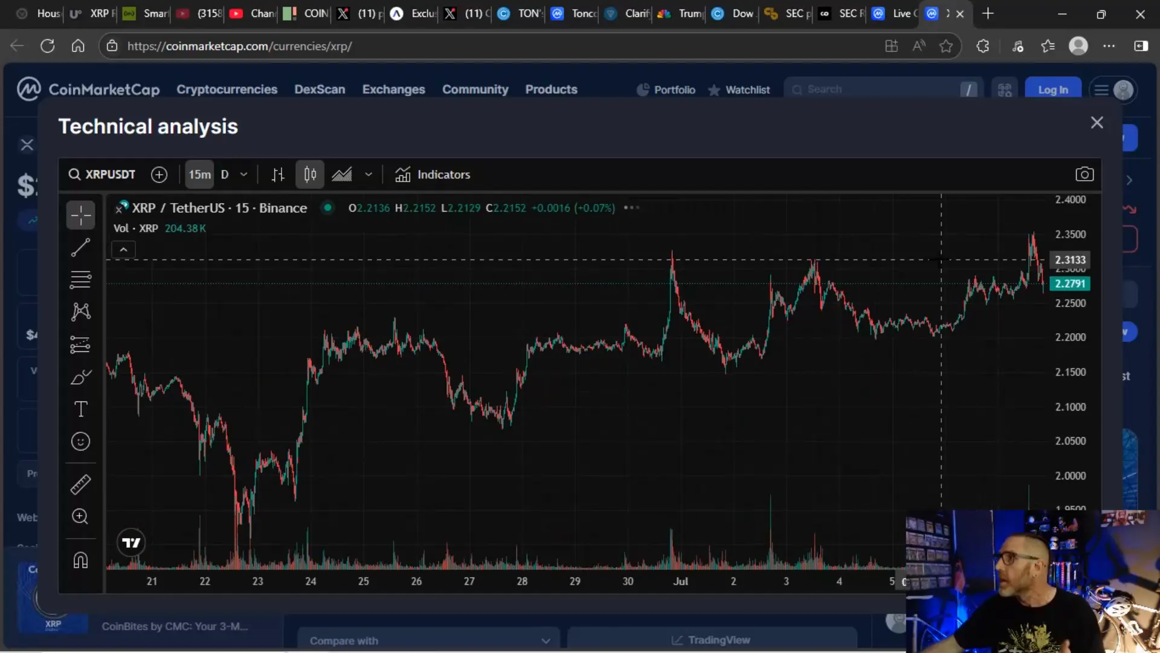
Task: Open browser extensions menu
Action: [x=983, y=46]
